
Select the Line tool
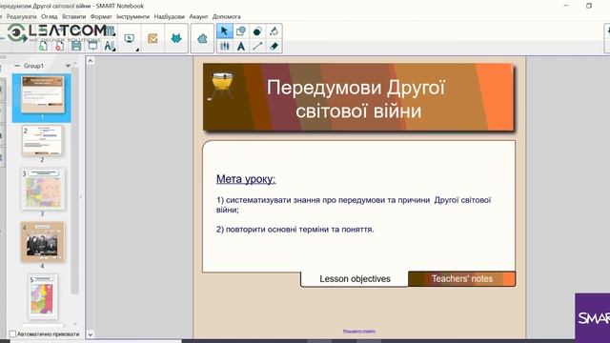257,47
